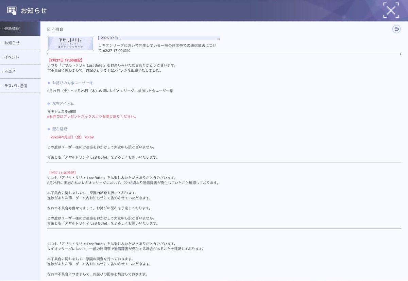
Task: Select the 最新情報 tab
Action: point(20,29)
